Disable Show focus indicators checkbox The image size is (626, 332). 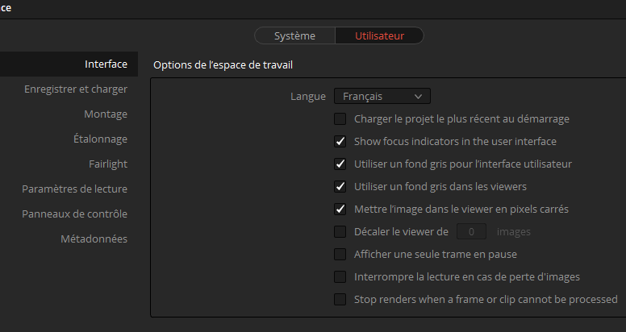click(x=340, y=142)
